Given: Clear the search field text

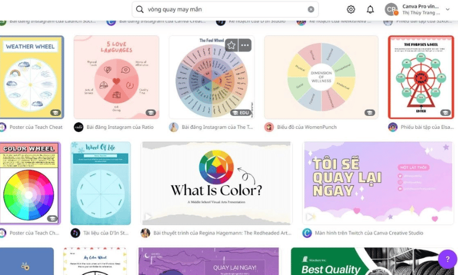Looking at the screenshot, I should [x=311, y=9].
